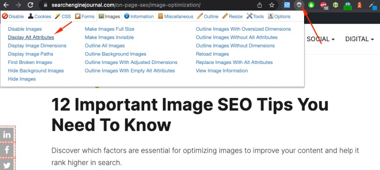Reload the page using the refresh icon

30,5
